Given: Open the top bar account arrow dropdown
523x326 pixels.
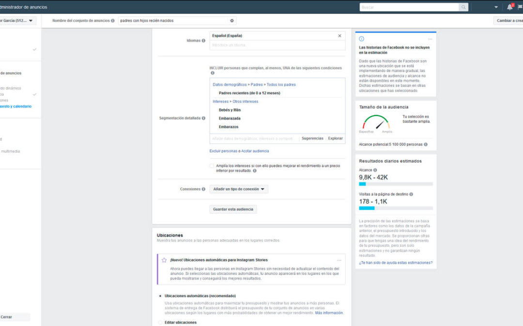Looking at the screenshot, I should tap(496, 7).
